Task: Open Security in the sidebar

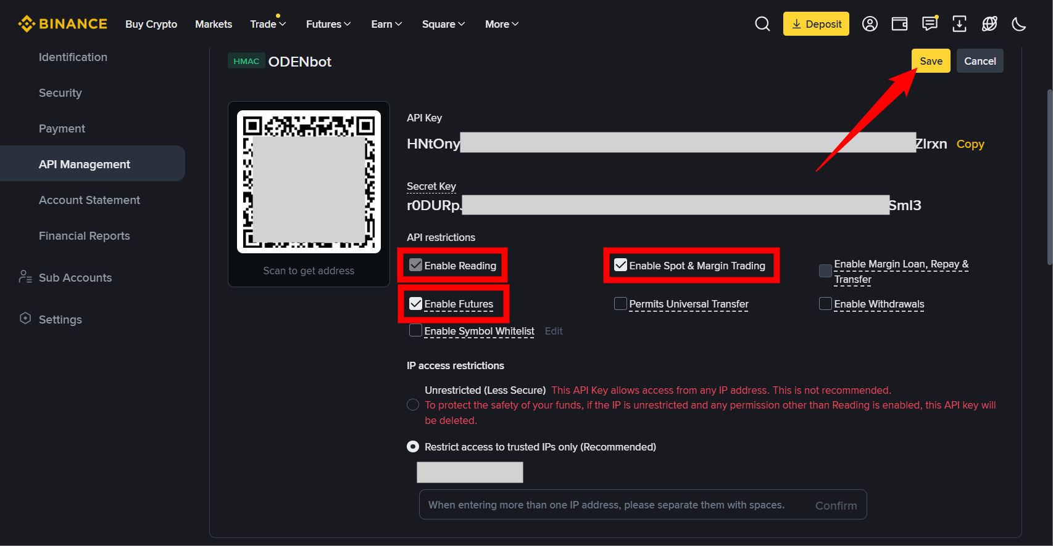Action: pos(60,93)
